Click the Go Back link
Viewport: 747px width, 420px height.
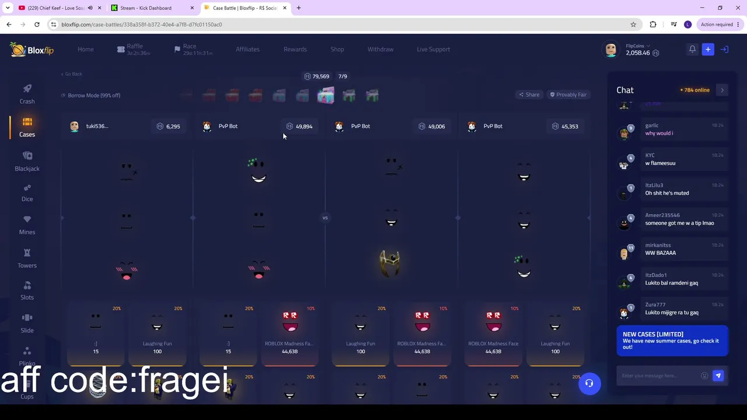click(72, 74)
